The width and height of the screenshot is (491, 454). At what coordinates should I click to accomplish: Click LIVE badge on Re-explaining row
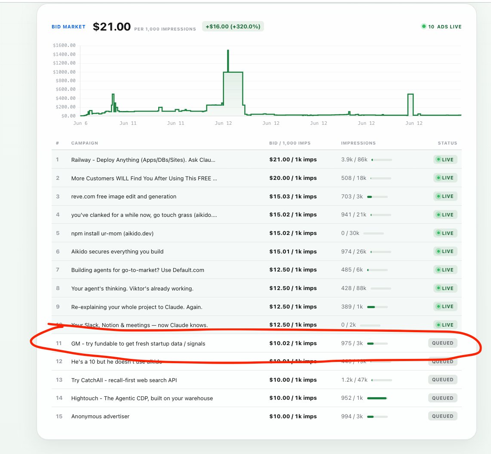(445, 306)
